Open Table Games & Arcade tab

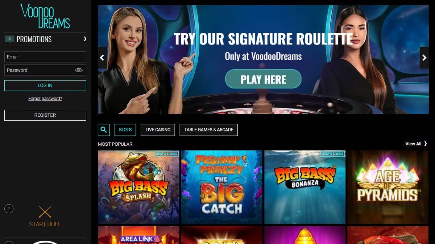(209, 130)
